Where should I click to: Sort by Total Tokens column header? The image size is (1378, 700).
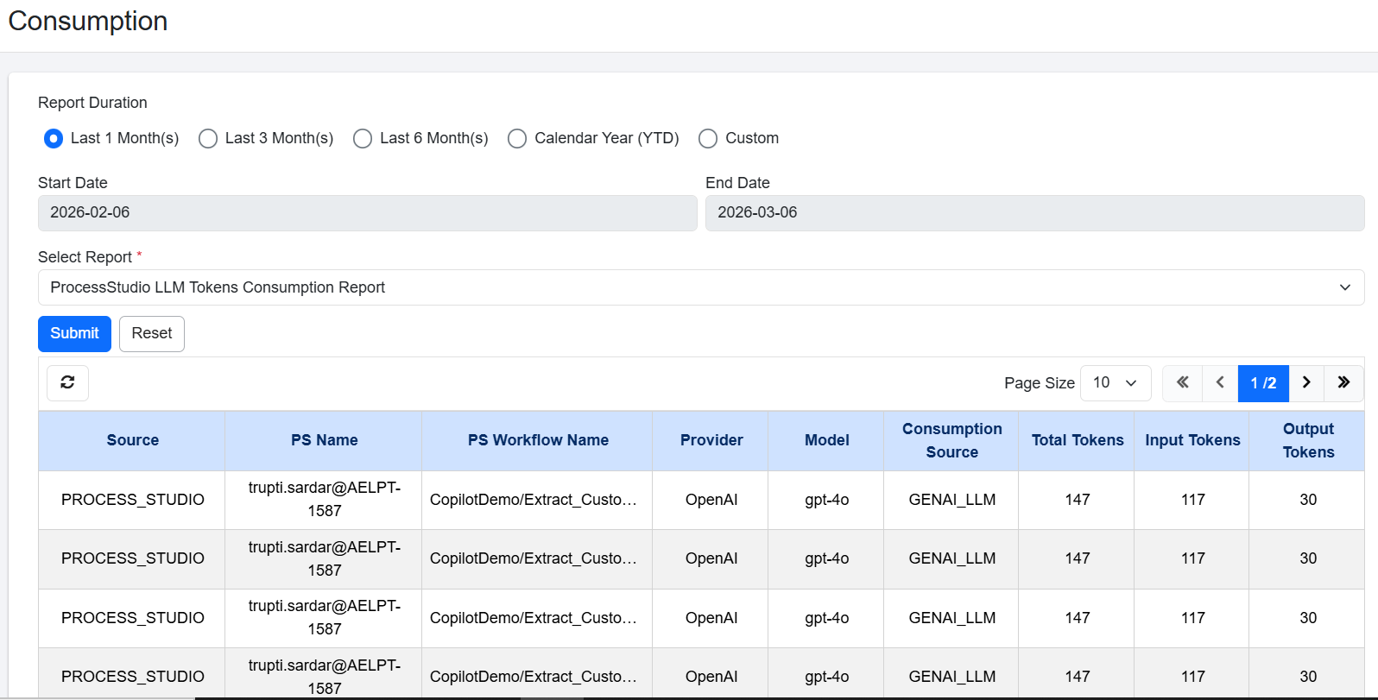(x=1077, y=440)
